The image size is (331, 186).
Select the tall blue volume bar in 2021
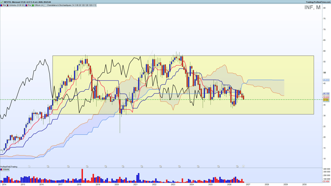click(139, 178)
